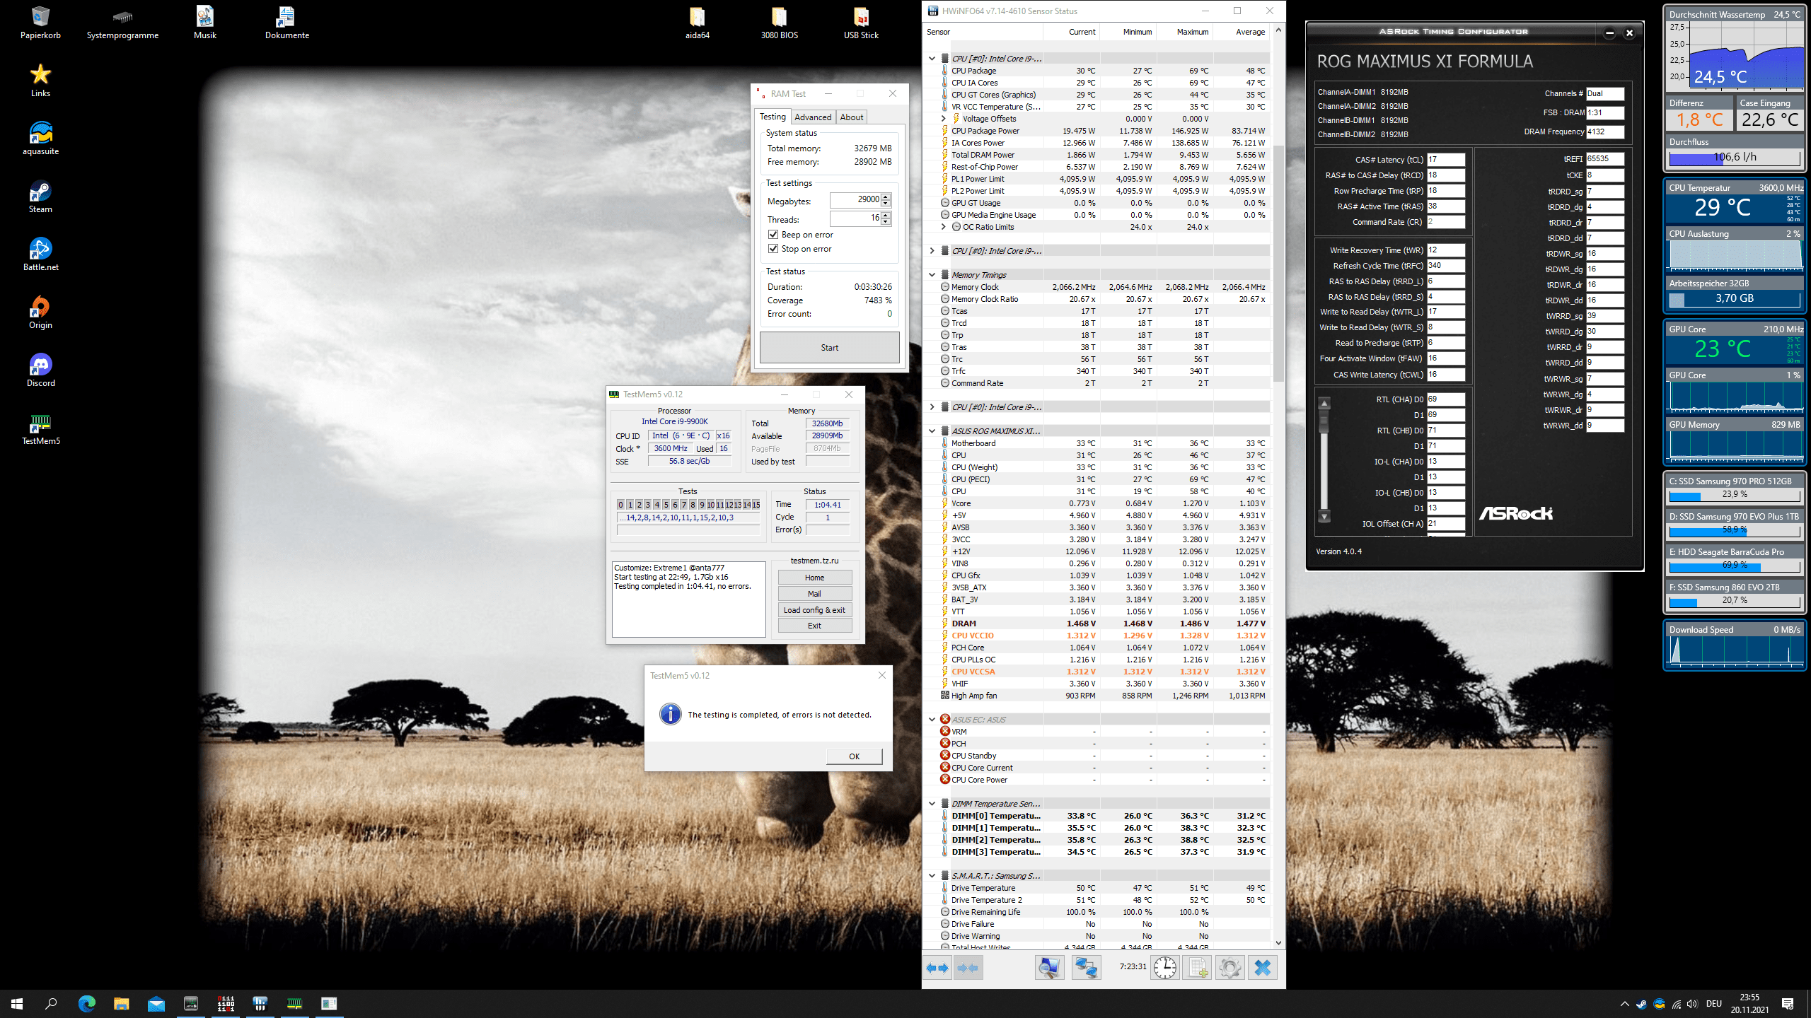Expand Voltage Offsets row in HWiNFO

coord(944,119)
